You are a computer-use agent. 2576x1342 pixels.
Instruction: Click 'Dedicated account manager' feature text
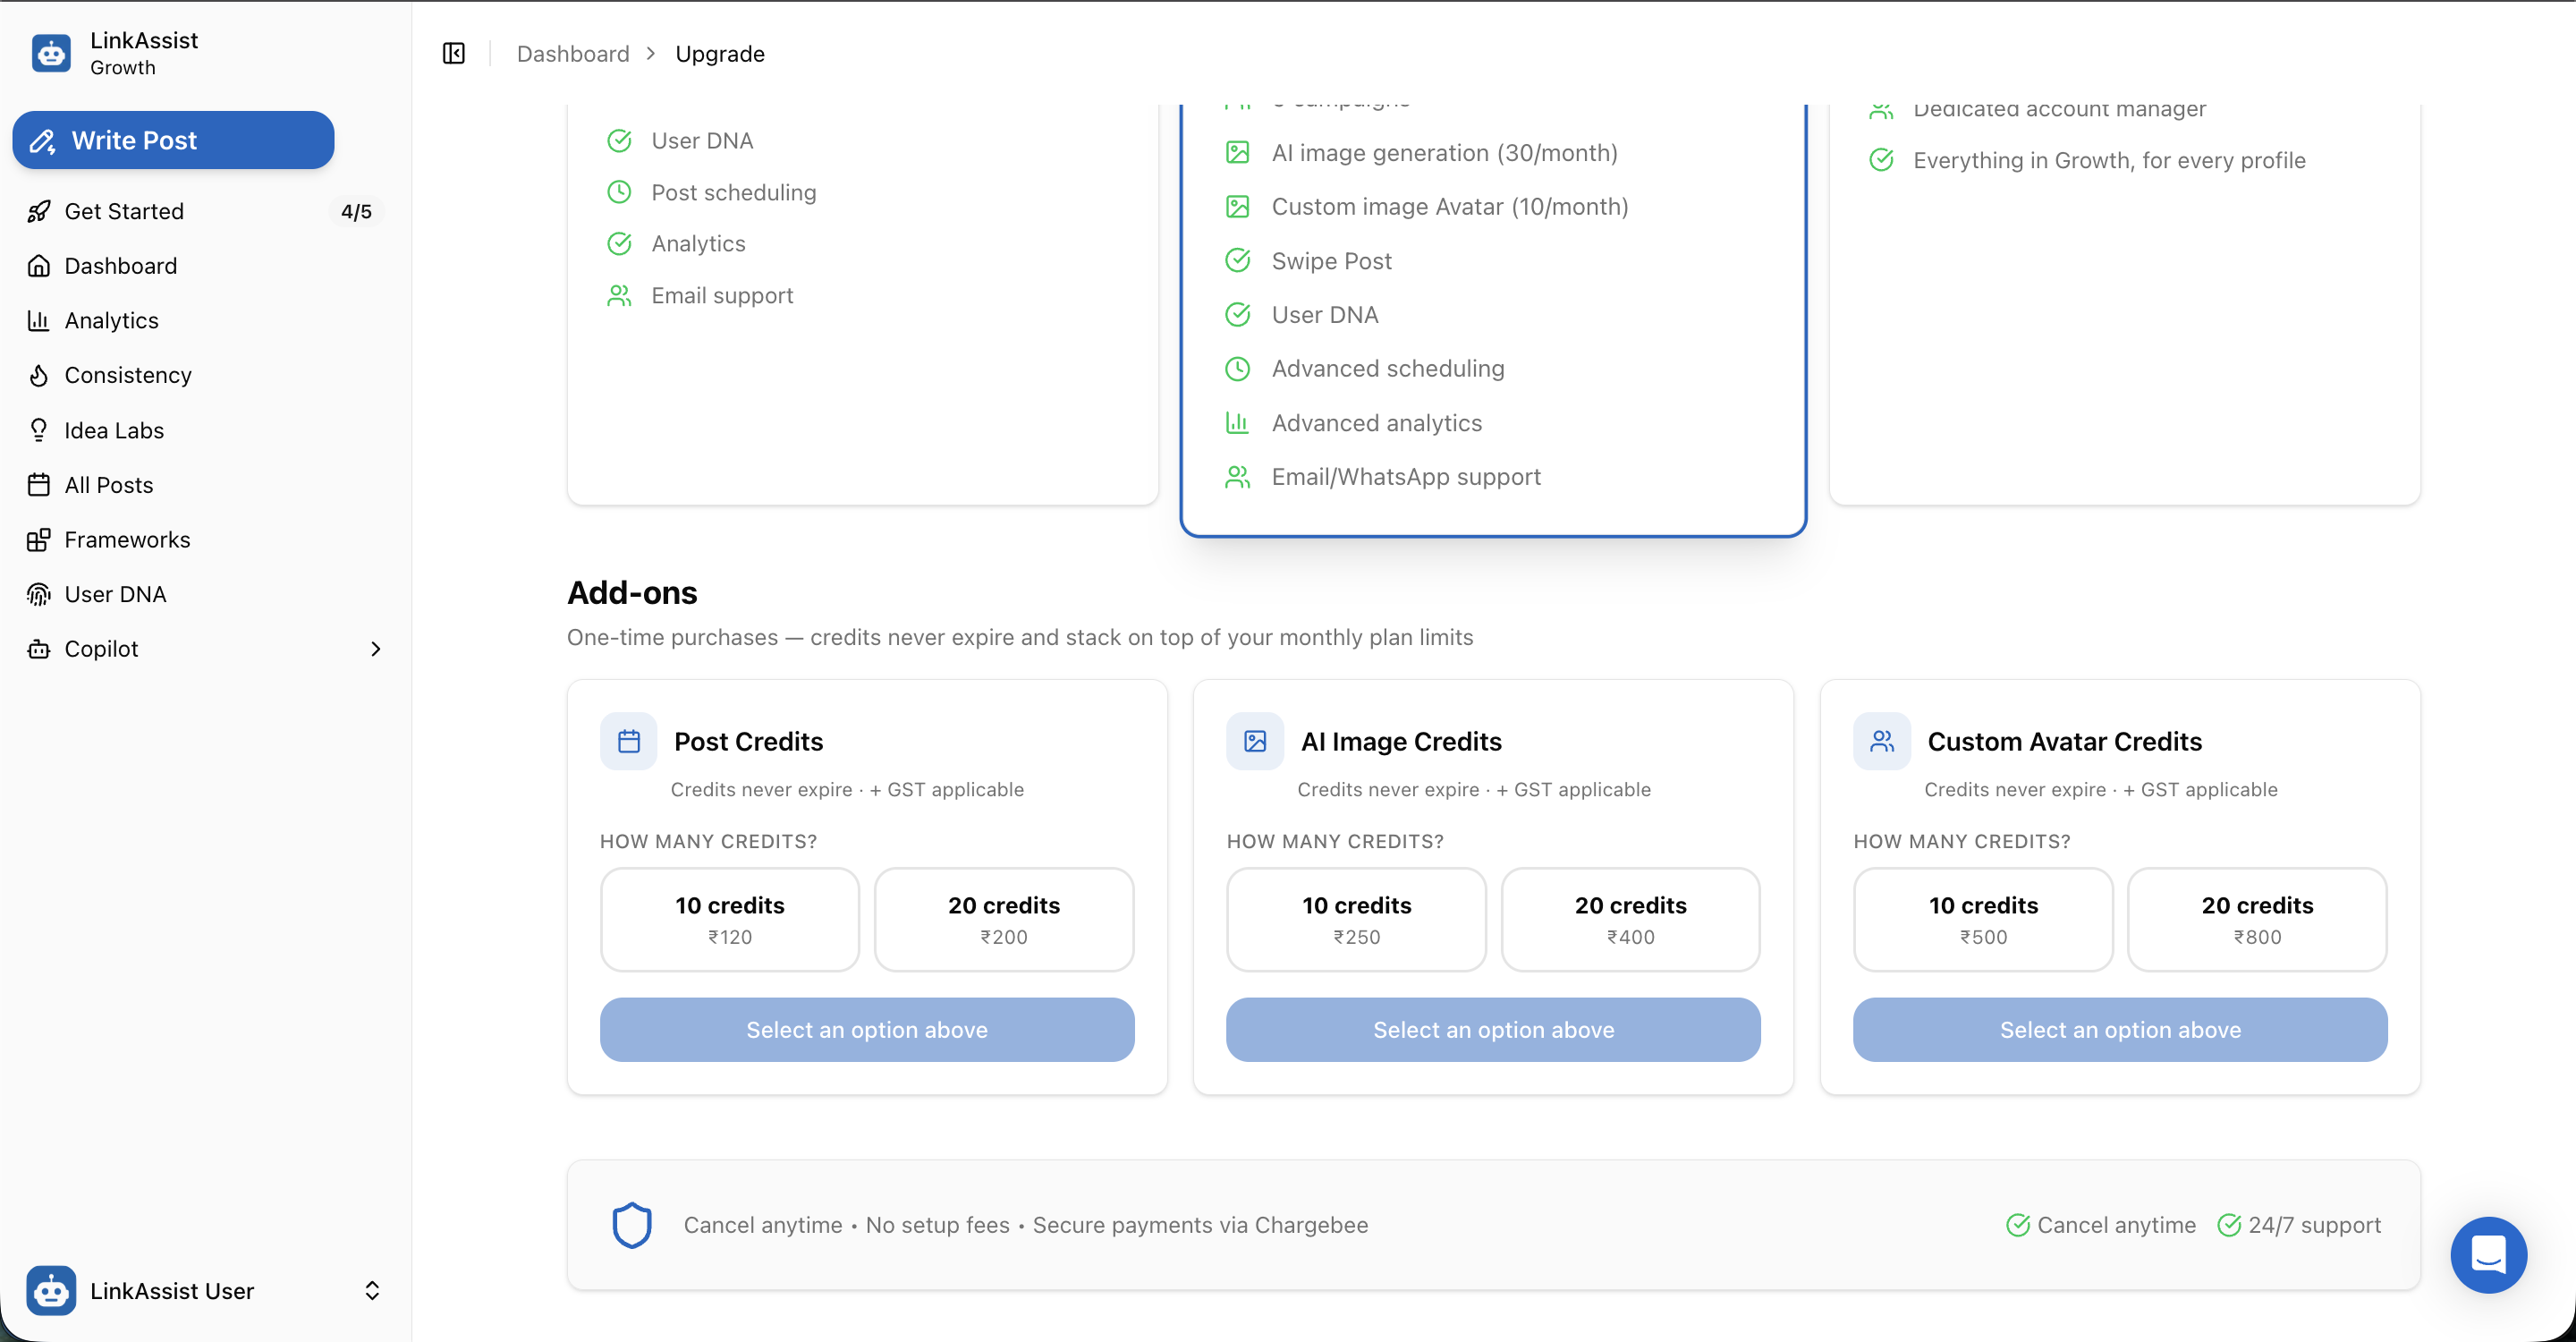coord(2059,109)
